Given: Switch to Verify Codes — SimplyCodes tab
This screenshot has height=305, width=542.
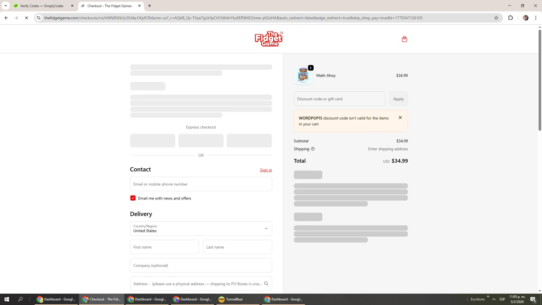Looking at the screenshot, I should [x=42, y=6].
